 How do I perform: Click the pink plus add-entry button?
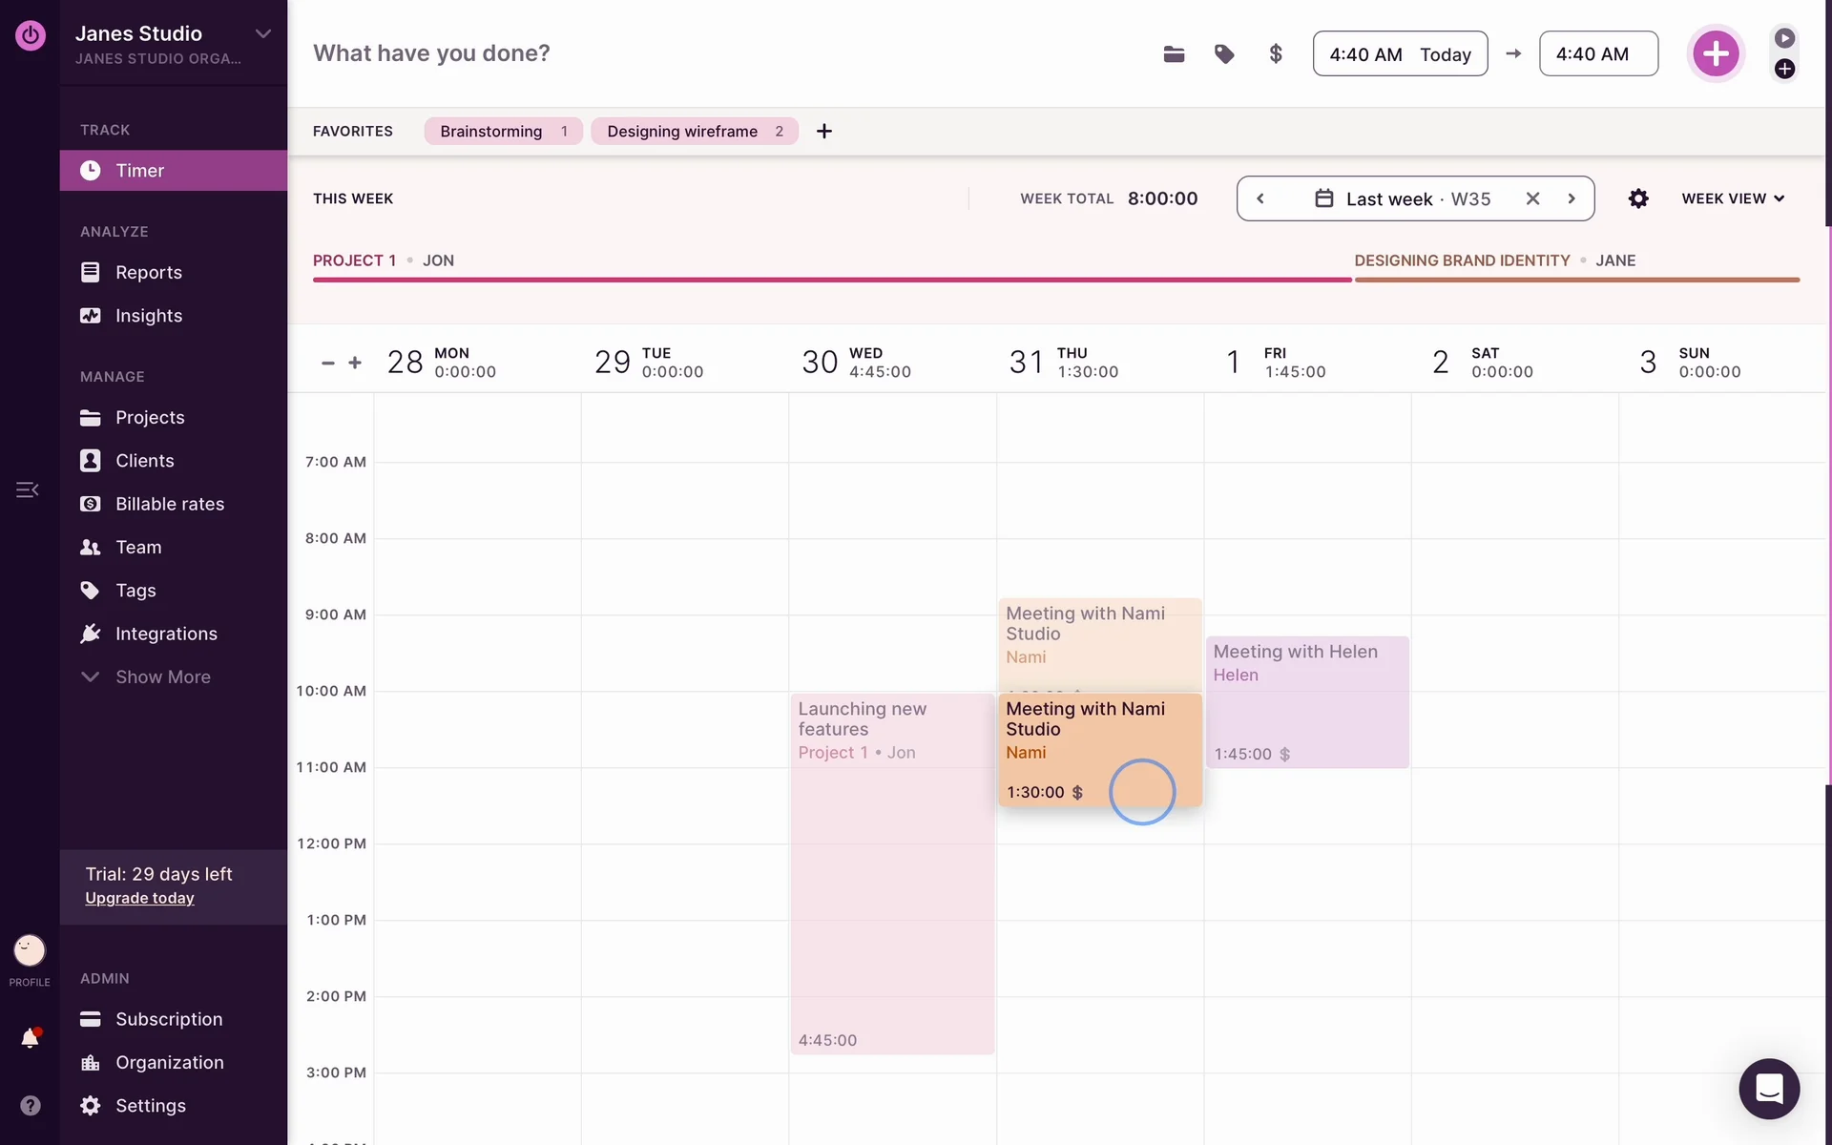coord(1716,53)
